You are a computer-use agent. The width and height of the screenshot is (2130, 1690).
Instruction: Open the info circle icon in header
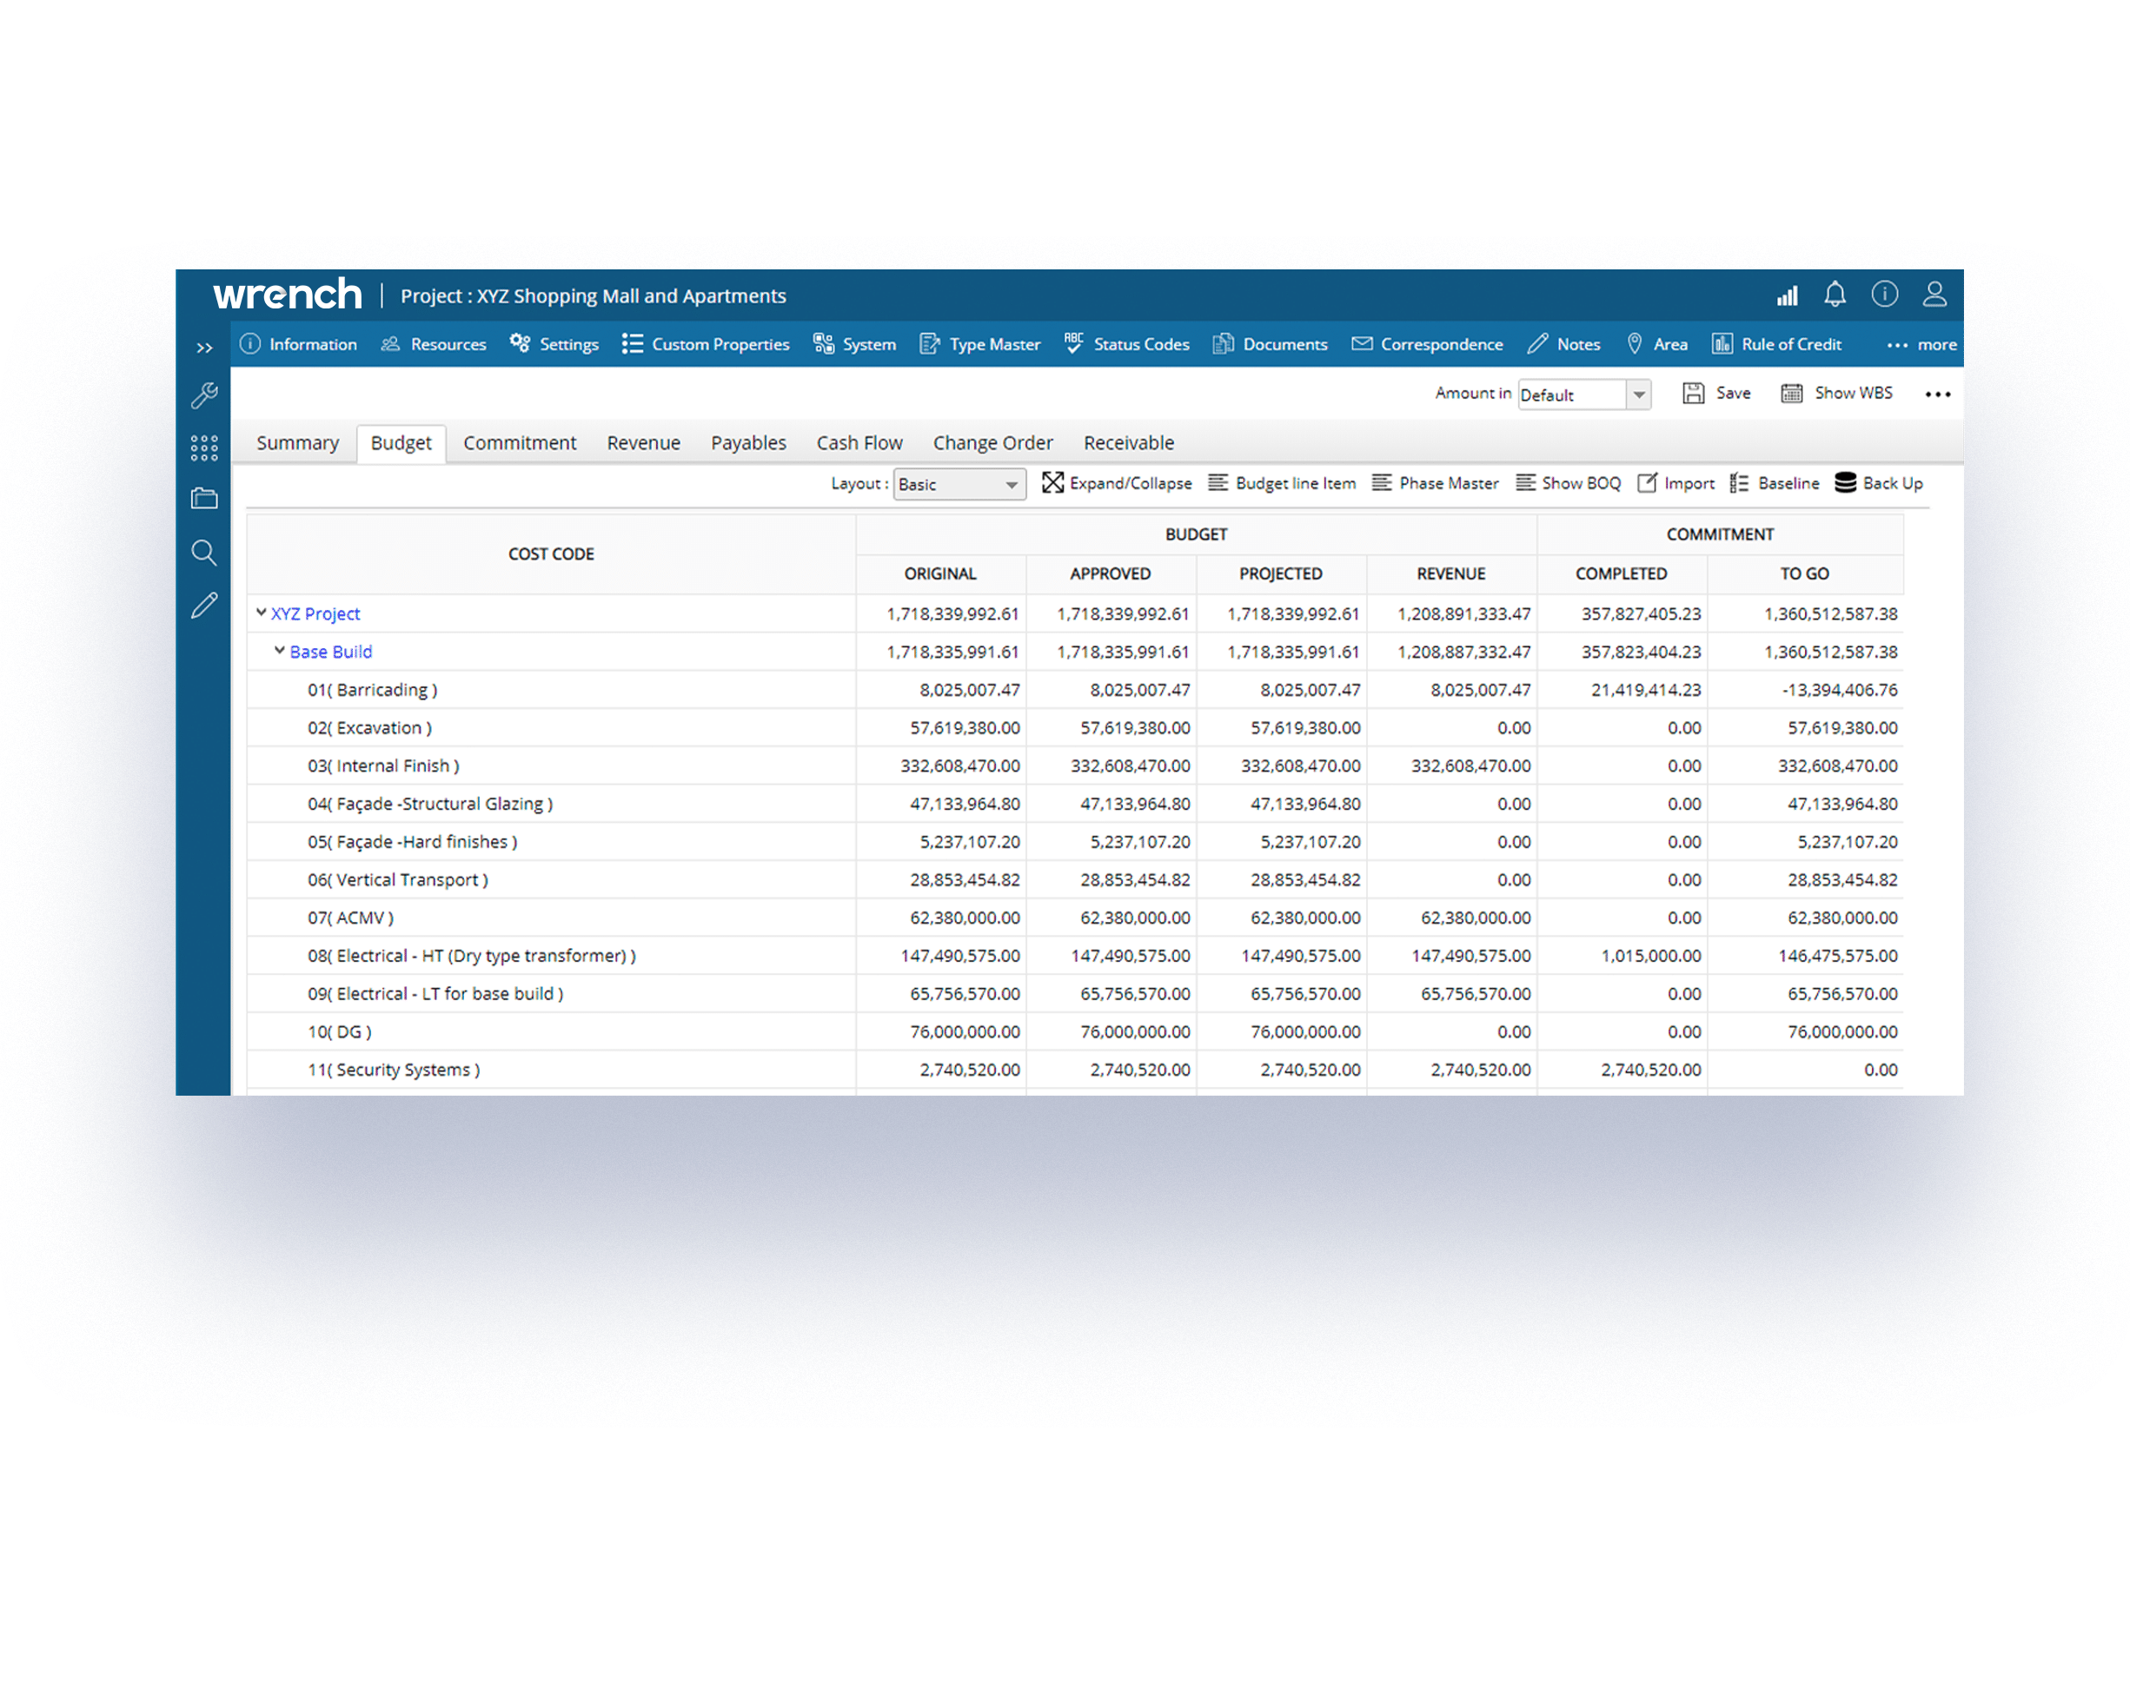click(1885, 295)
